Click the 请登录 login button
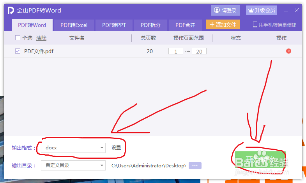This screenshot has width=306, height=183. pos(225,10)
